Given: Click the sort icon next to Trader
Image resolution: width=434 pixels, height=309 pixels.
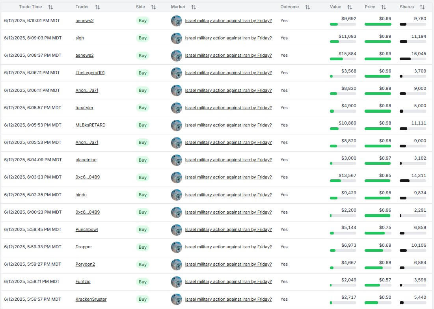Looking at the screenshot, I should (97, 7).
